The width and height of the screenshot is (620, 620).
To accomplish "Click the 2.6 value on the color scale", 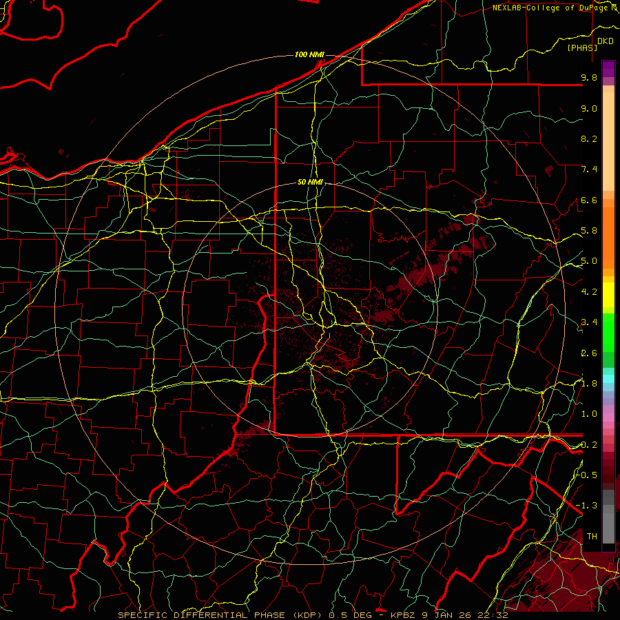I will 589,353.
